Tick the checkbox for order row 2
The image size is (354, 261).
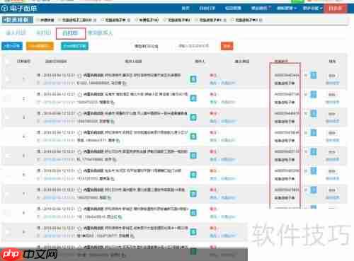coord(8,98)
